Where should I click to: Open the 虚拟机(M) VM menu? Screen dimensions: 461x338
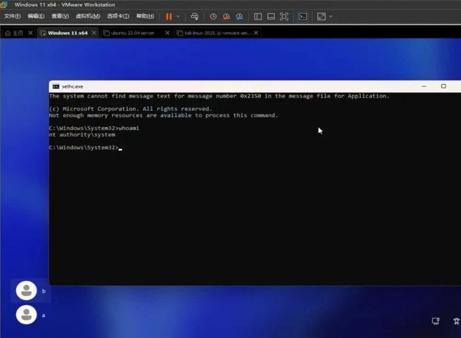pyautogui.click(x=88, y=16)
